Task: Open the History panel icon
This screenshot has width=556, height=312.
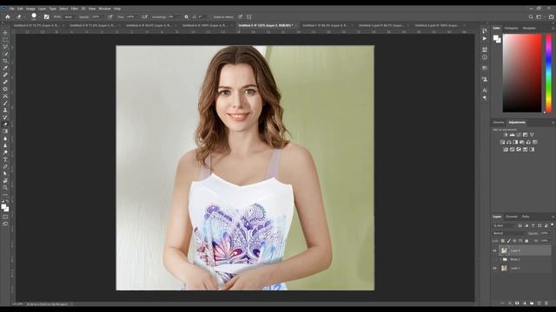Action: point(485,31)
